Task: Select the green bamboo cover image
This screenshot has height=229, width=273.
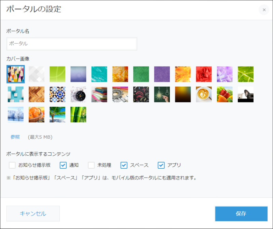Action: point(78,114)
